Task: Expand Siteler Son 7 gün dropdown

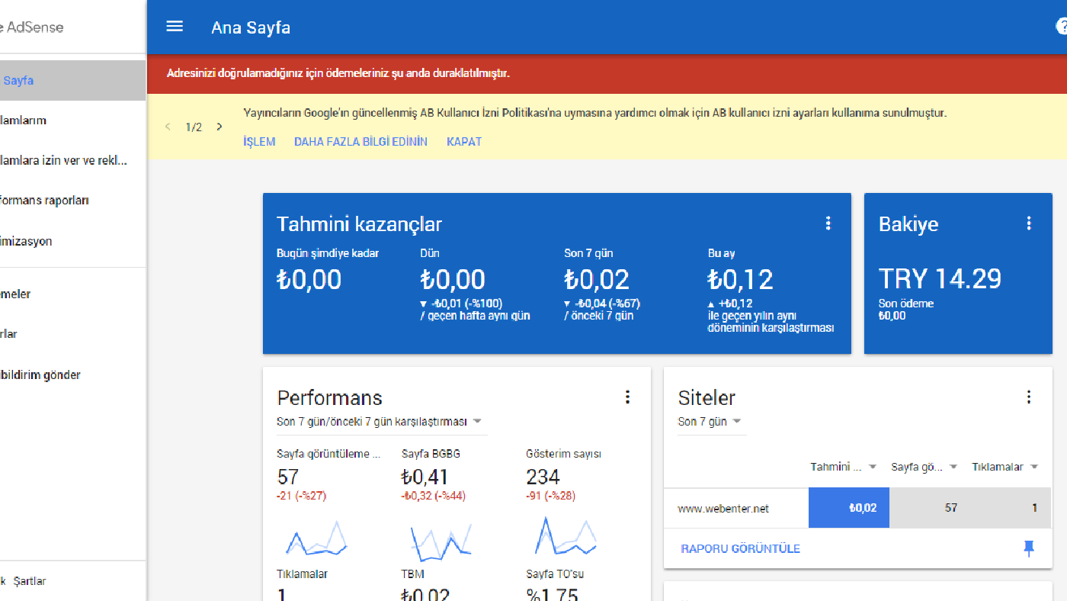Action: pyautogui.click(x=737, y=422)
